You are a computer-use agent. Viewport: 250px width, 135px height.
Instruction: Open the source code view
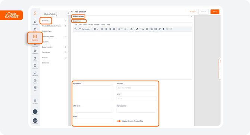pyautogui.click(x=171, y=29)
